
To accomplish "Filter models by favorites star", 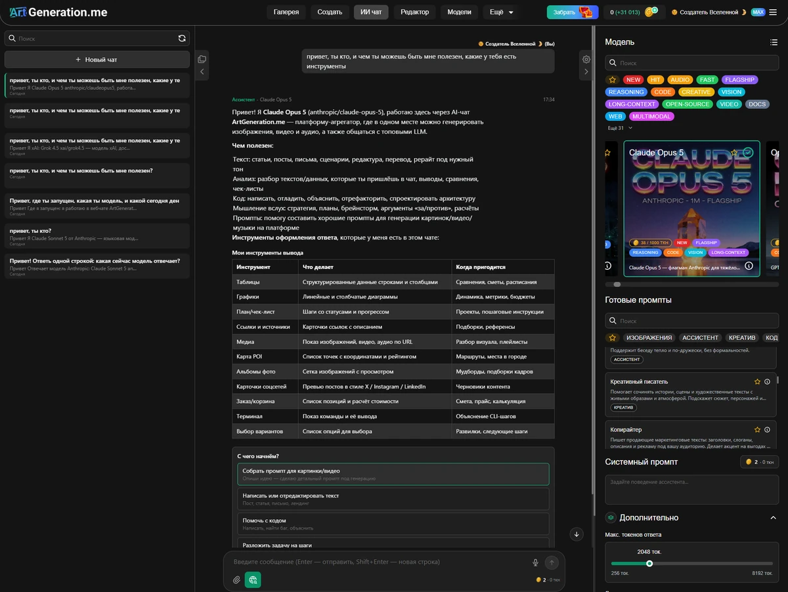I will 613,80.
